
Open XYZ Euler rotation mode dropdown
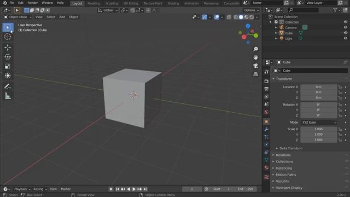tap(319, 123)
